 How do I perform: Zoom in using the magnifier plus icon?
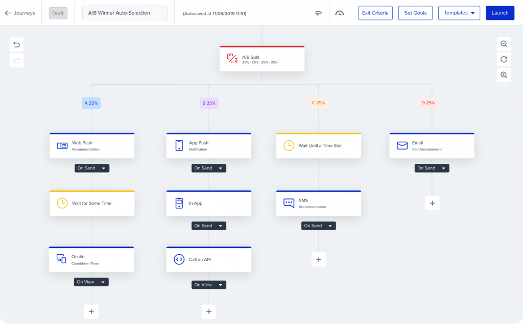504,74
